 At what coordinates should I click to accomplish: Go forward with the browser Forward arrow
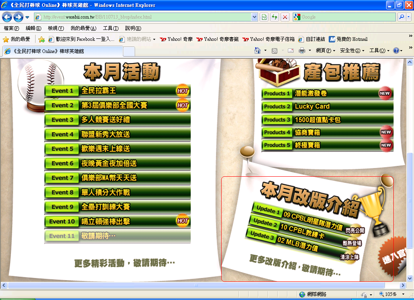click(18, 17)
